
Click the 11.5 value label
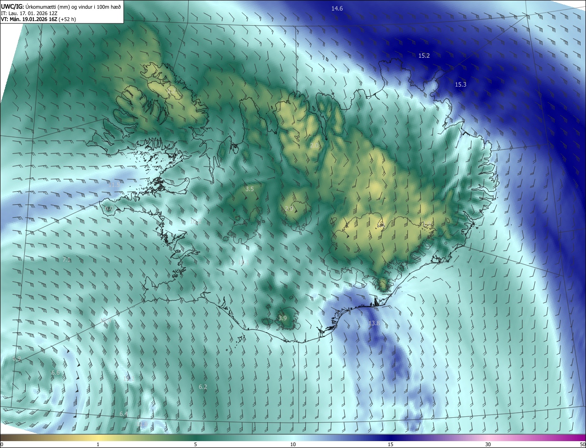coord(114,184)
